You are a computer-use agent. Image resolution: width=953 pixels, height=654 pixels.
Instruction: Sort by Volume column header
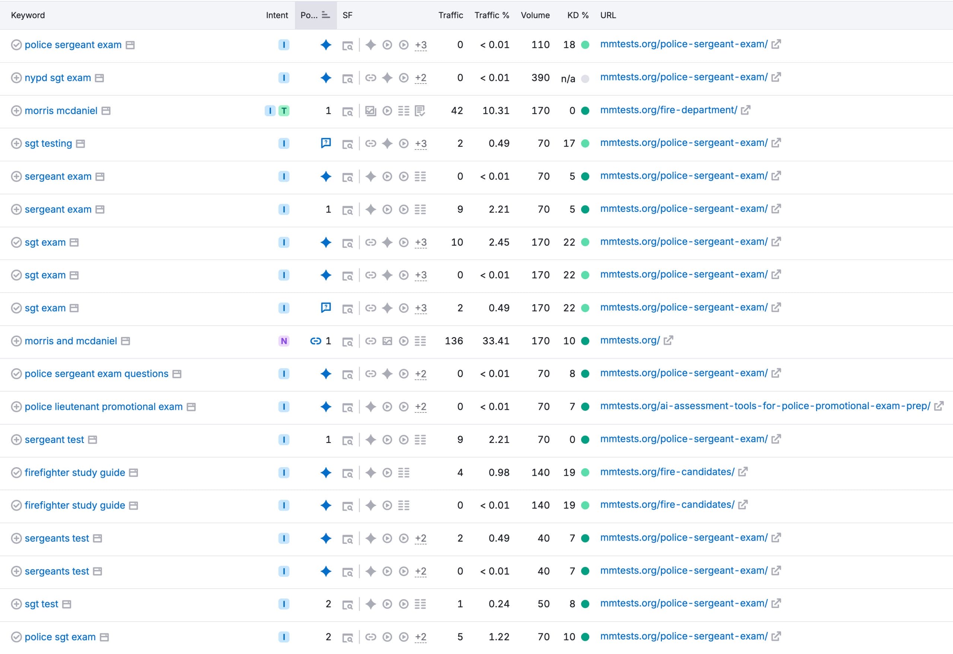(x=535, y=15)
